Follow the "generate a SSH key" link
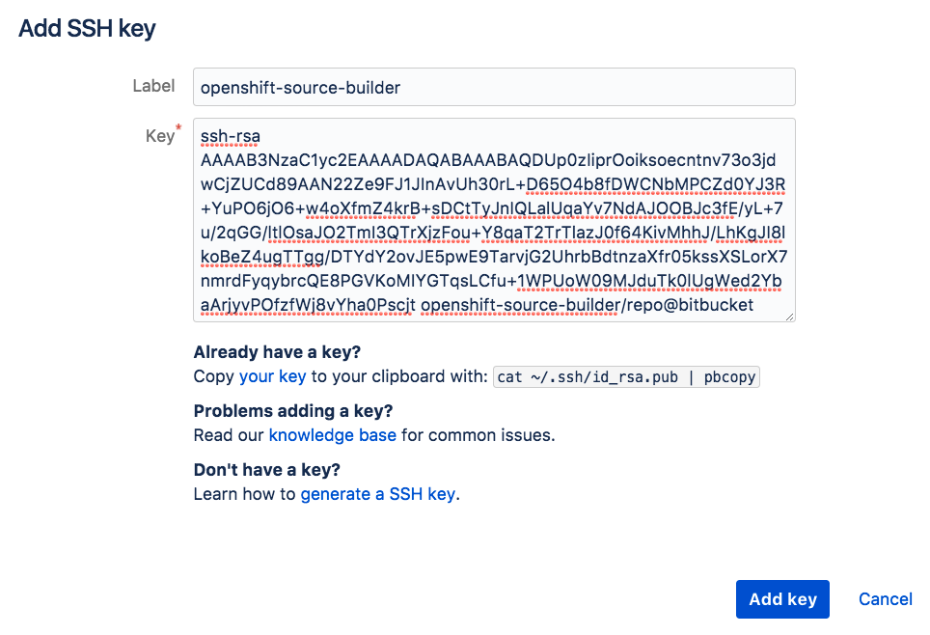Screen dimensions: 930x635 pos(378,494)
